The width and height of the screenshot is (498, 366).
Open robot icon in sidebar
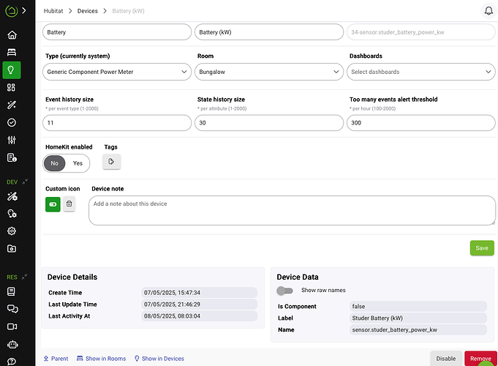(12, 344)
